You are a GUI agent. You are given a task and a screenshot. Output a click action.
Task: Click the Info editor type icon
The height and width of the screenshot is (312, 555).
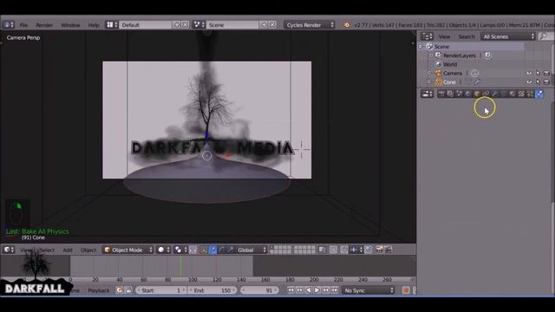click(x=9, y=25)
